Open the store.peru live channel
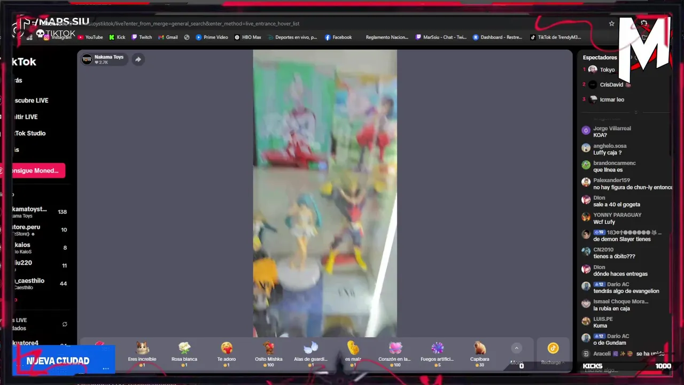Viewport: 684px width, 385px height. click(x=40, y=229)
